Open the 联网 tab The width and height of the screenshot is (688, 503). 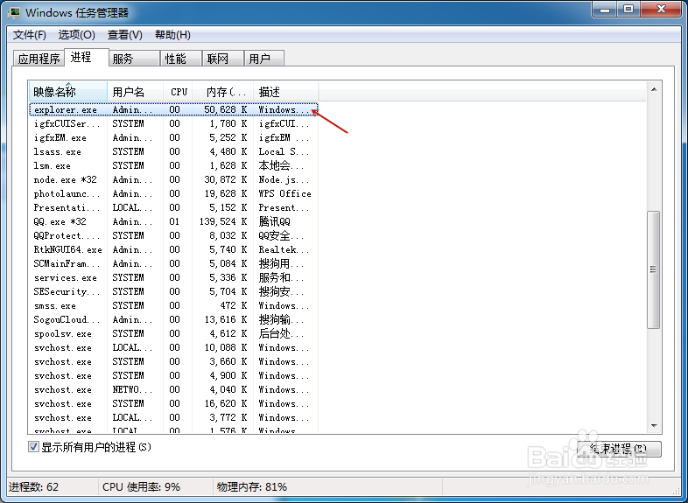point(222,59)
